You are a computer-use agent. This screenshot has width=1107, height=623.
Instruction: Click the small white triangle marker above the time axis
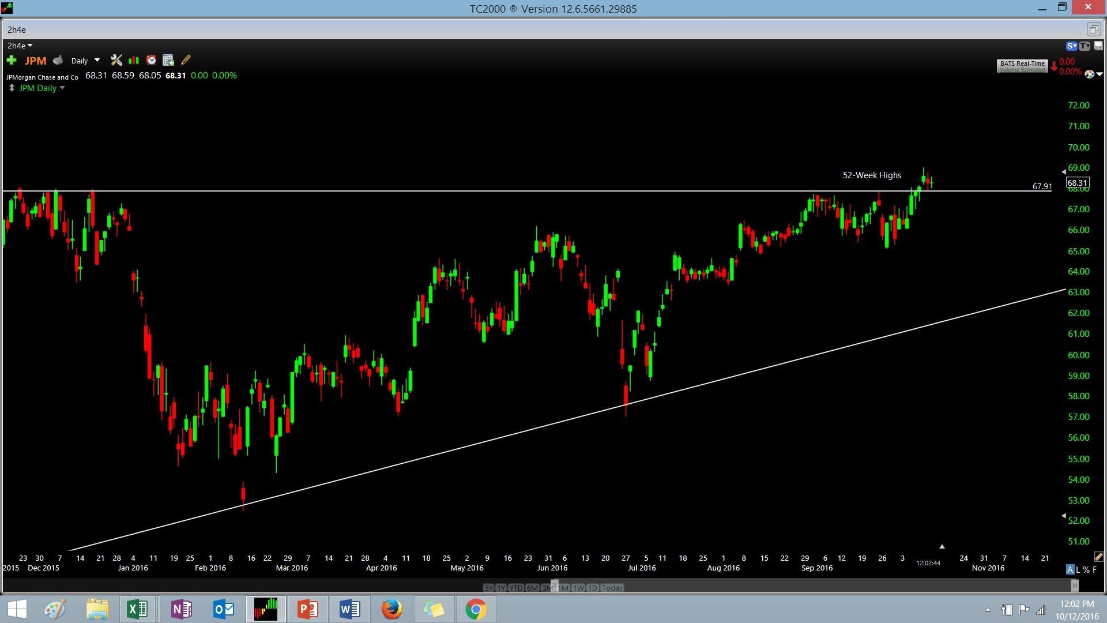pos(942,546)
